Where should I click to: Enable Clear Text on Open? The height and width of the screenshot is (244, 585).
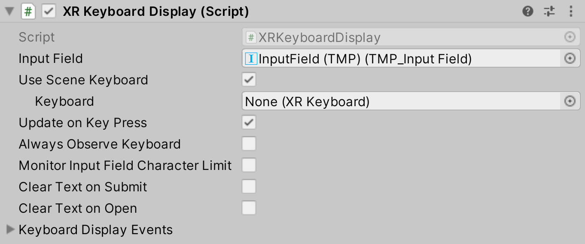pyautogui.click(x=249, y=208)
